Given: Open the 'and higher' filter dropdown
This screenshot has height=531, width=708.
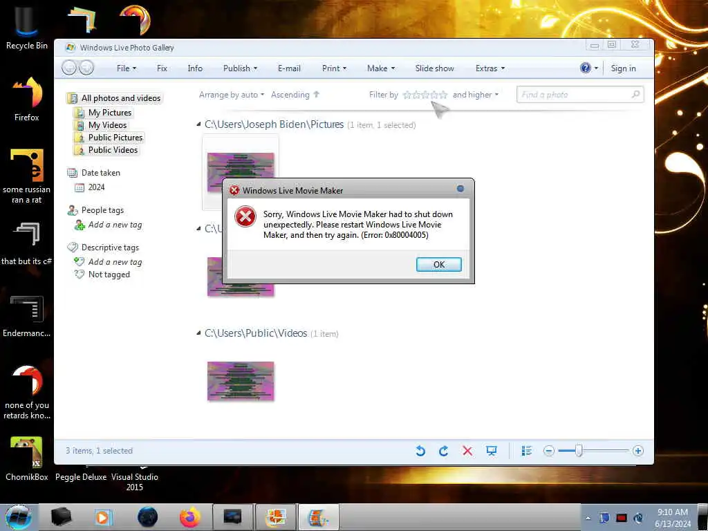Looking at the screenshot, I should 476,95.
